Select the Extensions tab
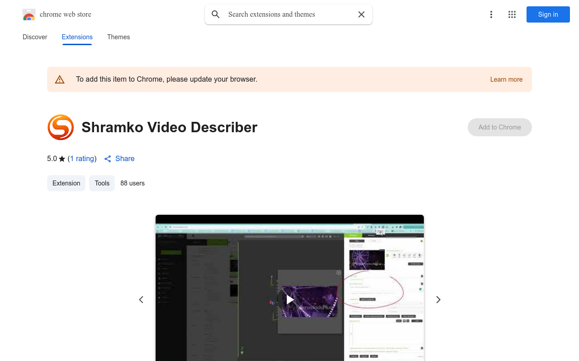This screenshot has width=579, height=361. pos(77,37)
